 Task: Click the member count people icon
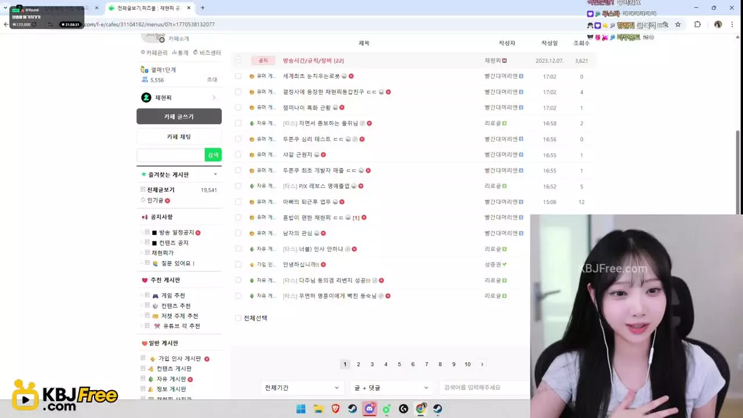[145, 80]
